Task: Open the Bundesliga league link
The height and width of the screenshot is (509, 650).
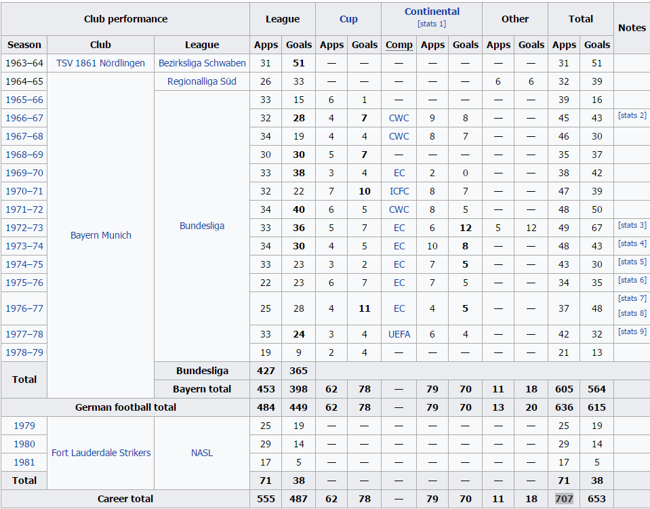Action: click(202, 226)
